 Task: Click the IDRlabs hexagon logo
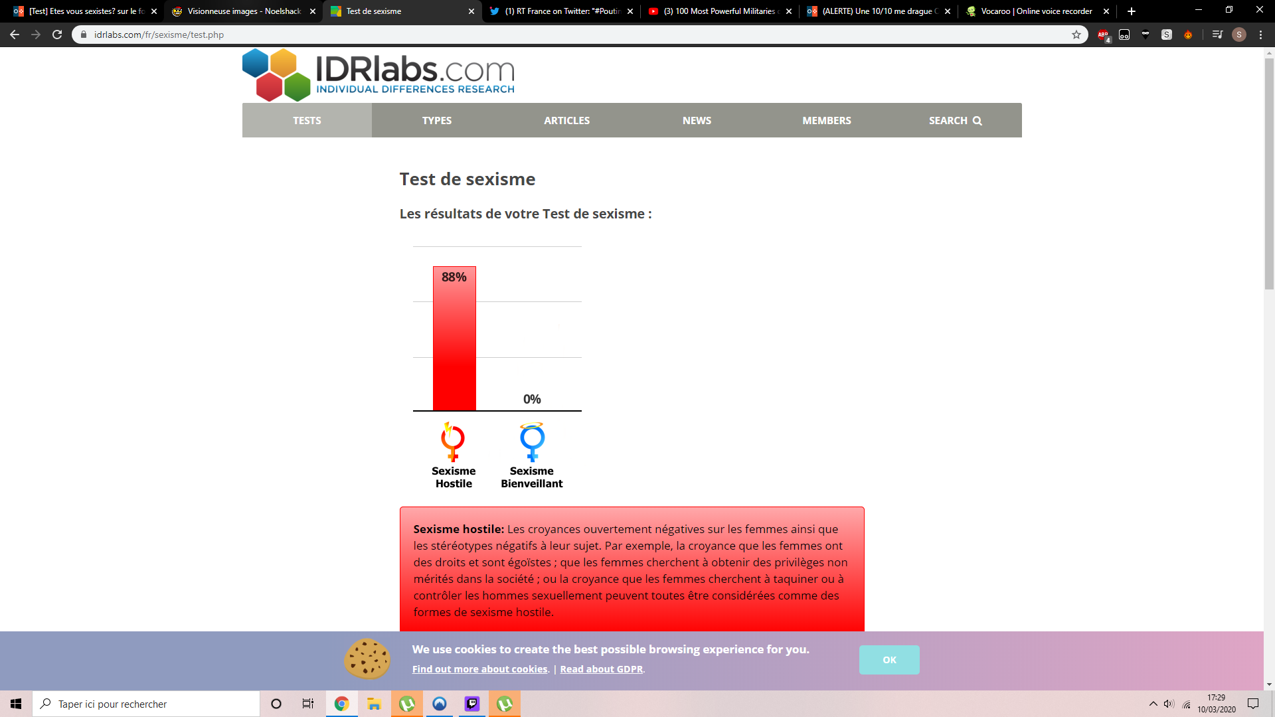point(276,74)
